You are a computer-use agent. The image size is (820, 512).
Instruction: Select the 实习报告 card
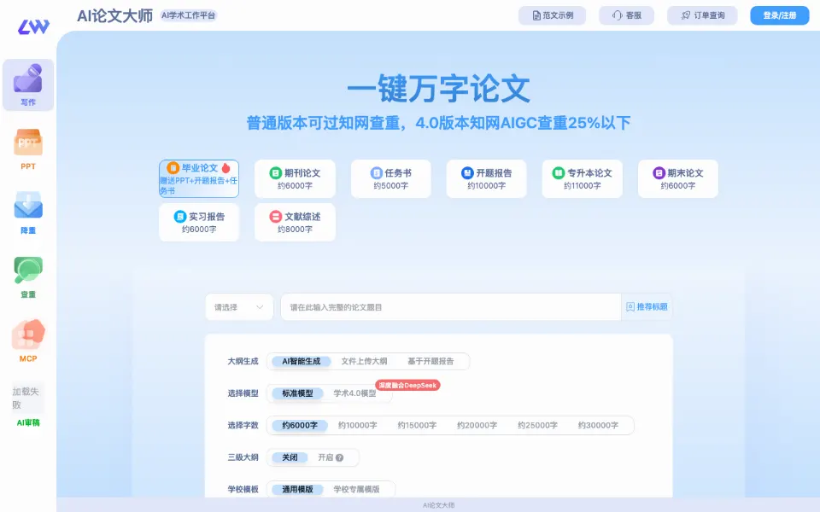pyautogui.click(x=199, y=222)
